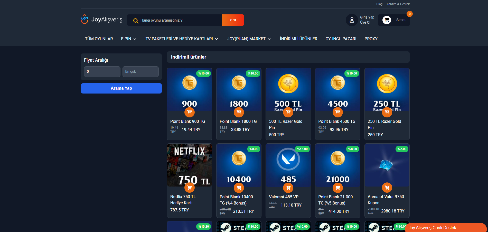This screenshot has width=488, height=232.
Task: Open the Netflix 750 TL image
Action: 190,165
